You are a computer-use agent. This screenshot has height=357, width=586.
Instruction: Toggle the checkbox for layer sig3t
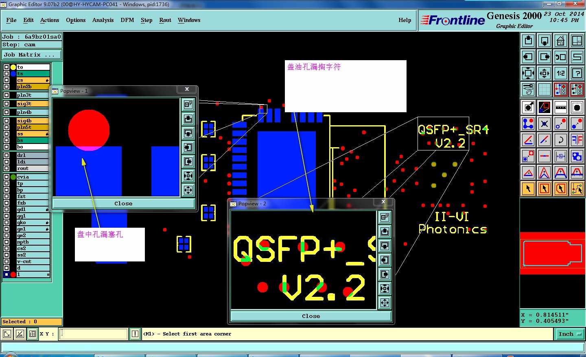point(7,104)
